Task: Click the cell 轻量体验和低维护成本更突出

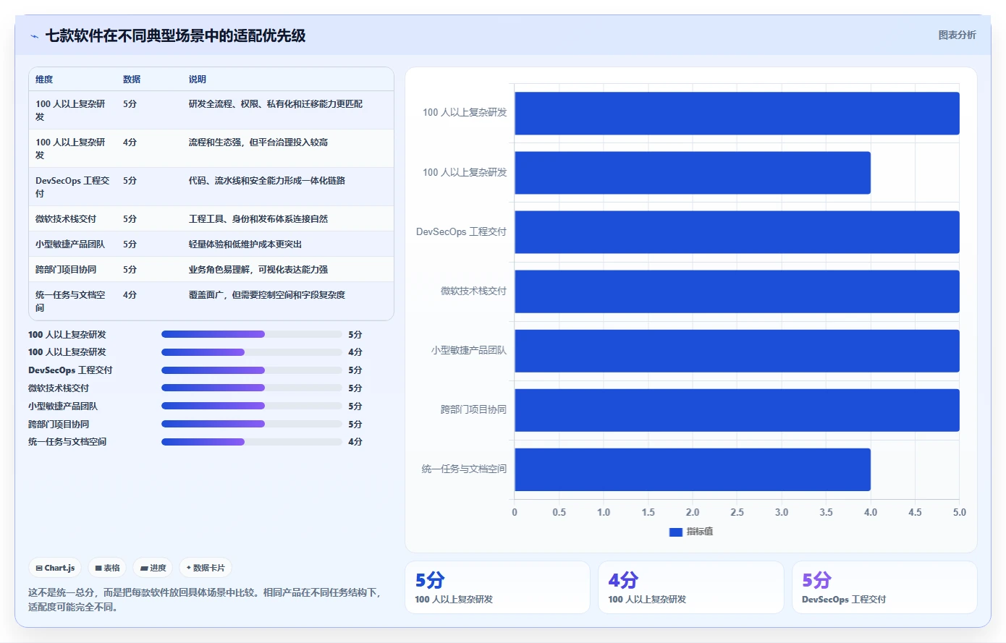Action: tap(245, 244)
